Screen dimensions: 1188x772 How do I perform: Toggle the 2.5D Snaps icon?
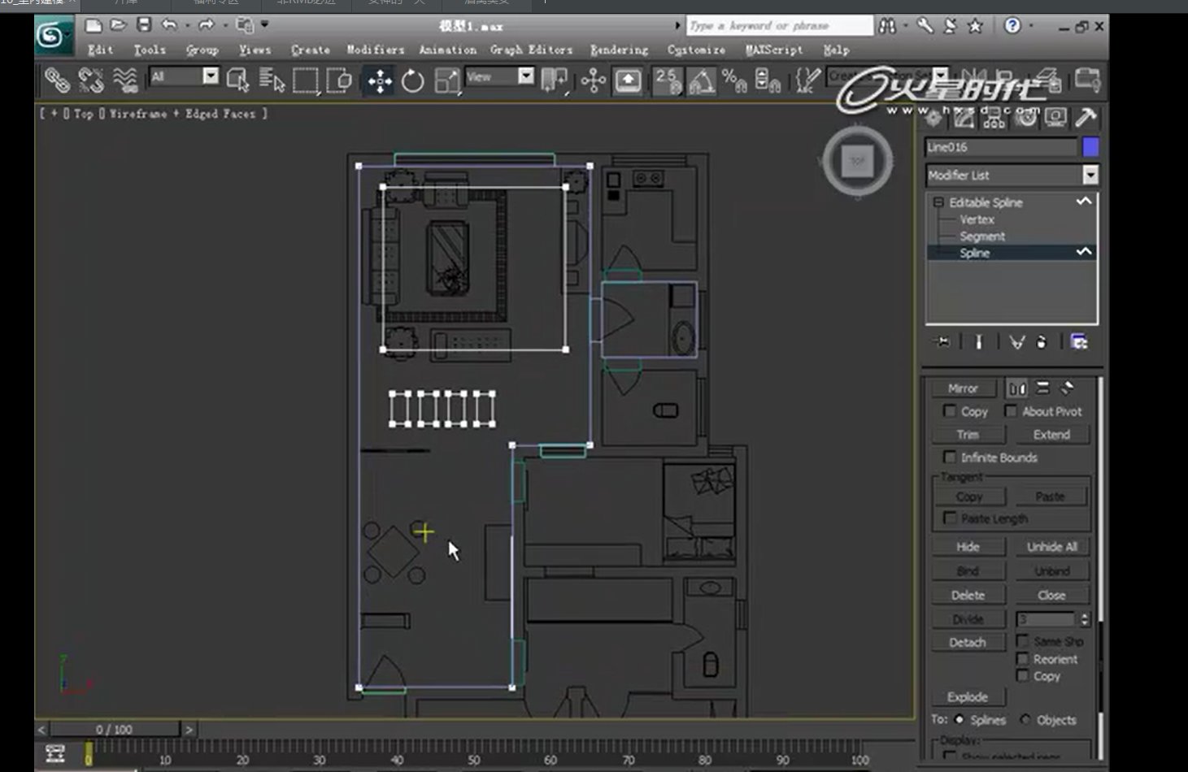[668, 80]
